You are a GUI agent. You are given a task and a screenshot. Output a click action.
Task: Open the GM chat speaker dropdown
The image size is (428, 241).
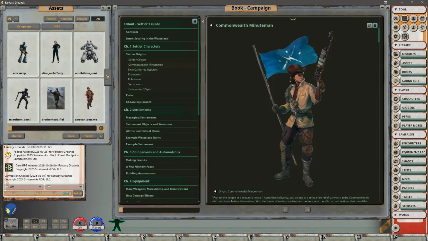(23, 187)
